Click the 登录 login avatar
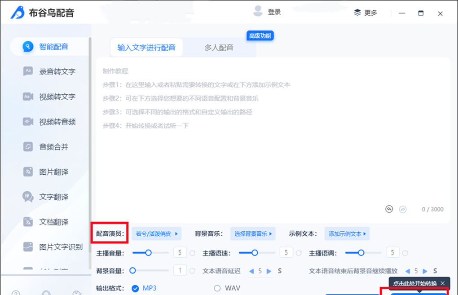The height and width of the screenshot is (295, 458). coord(258,11)
